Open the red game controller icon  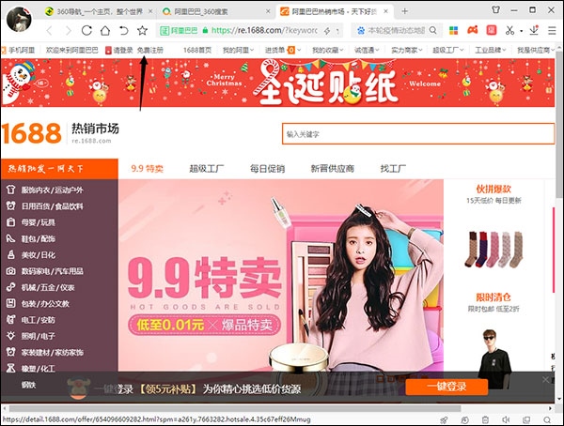click(x=473, y=31)
